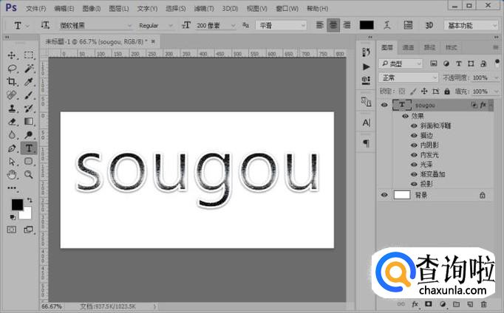504x313 pixels.
Task: Click the 背景 layer thumbnail
Action: click(x=402, y=195)
